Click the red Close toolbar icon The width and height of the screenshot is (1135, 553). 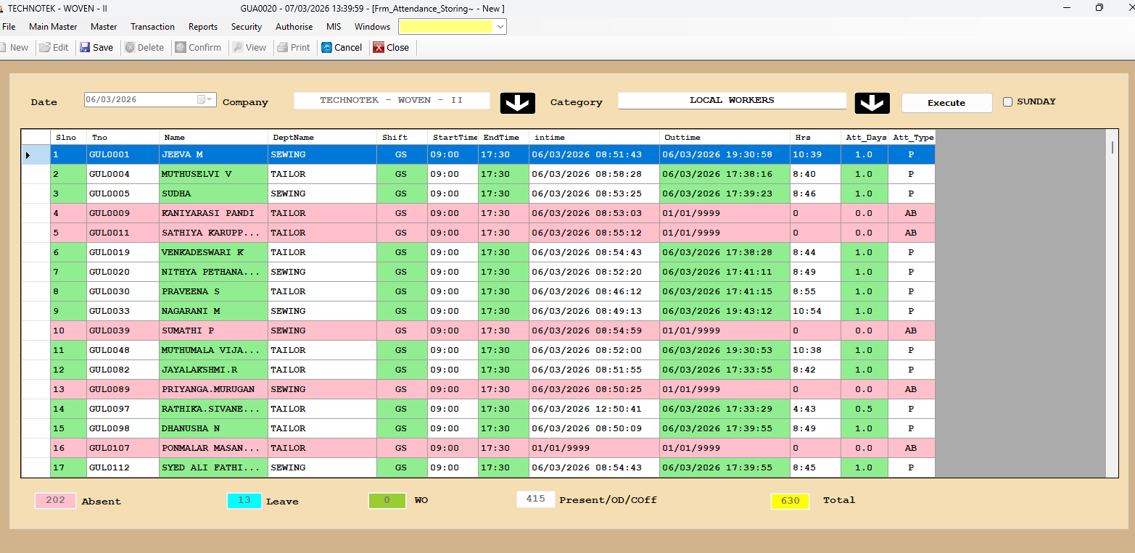(x=378, y=48)
